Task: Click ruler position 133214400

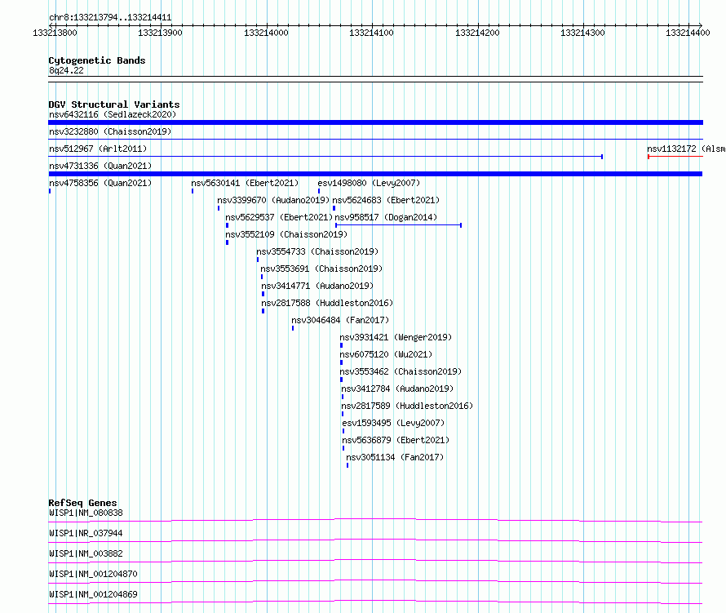Action: point(688,33)
